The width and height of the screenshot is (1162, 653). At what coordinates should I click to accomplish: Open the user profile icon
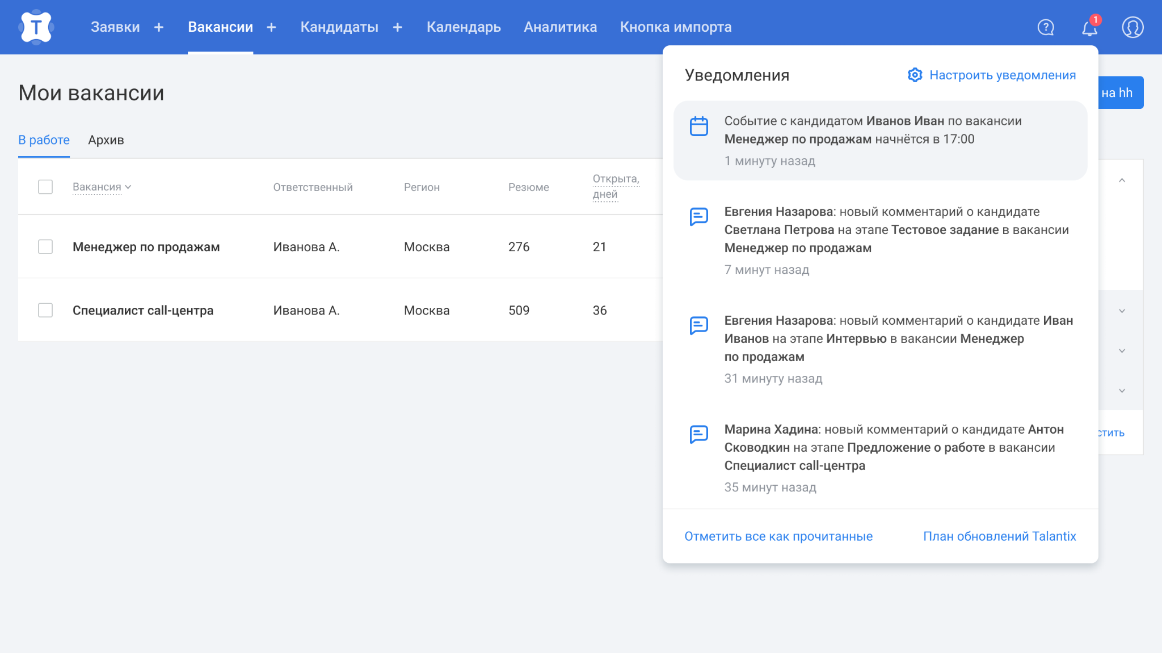(1132, 27)
